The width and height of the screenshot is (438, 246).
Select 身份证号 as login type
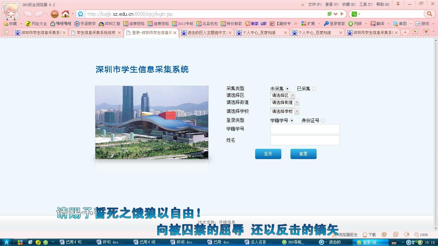tap(323, 120)
